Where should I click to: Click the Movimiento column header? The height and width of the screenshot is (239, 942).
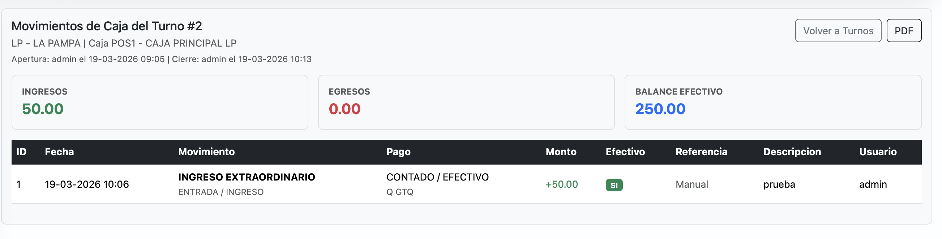point(206,151)
